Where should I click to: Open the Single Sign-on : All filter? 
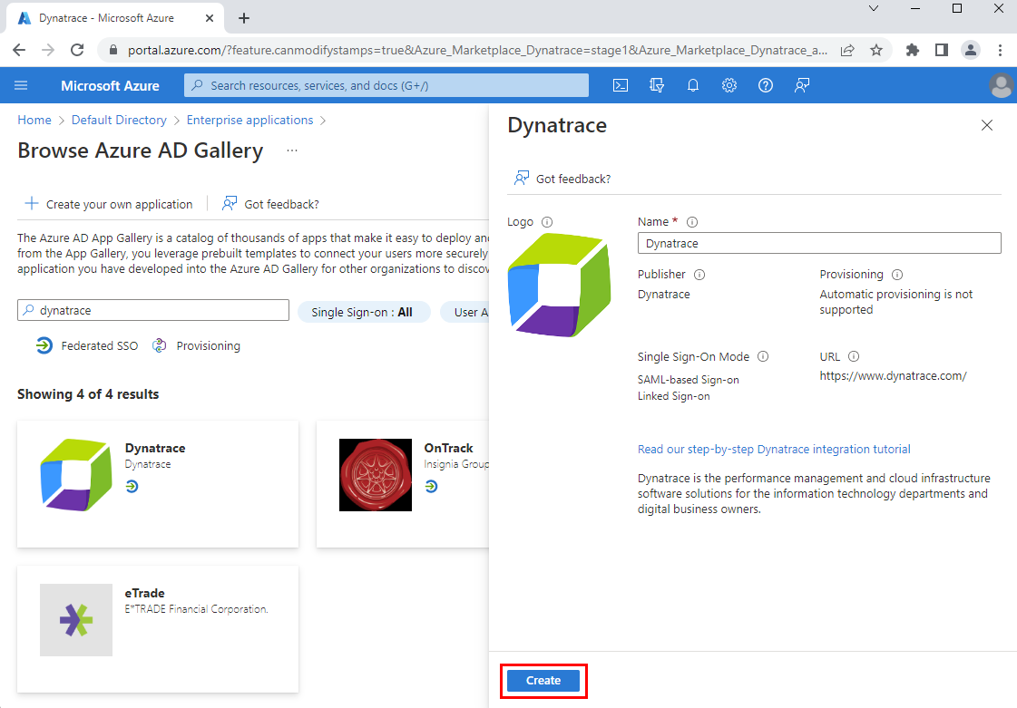(x=364, y=312)
